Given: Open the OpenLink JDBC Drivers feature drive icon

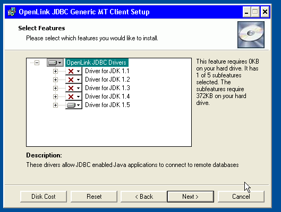Looking at the screenshot, I should (55, 63).
